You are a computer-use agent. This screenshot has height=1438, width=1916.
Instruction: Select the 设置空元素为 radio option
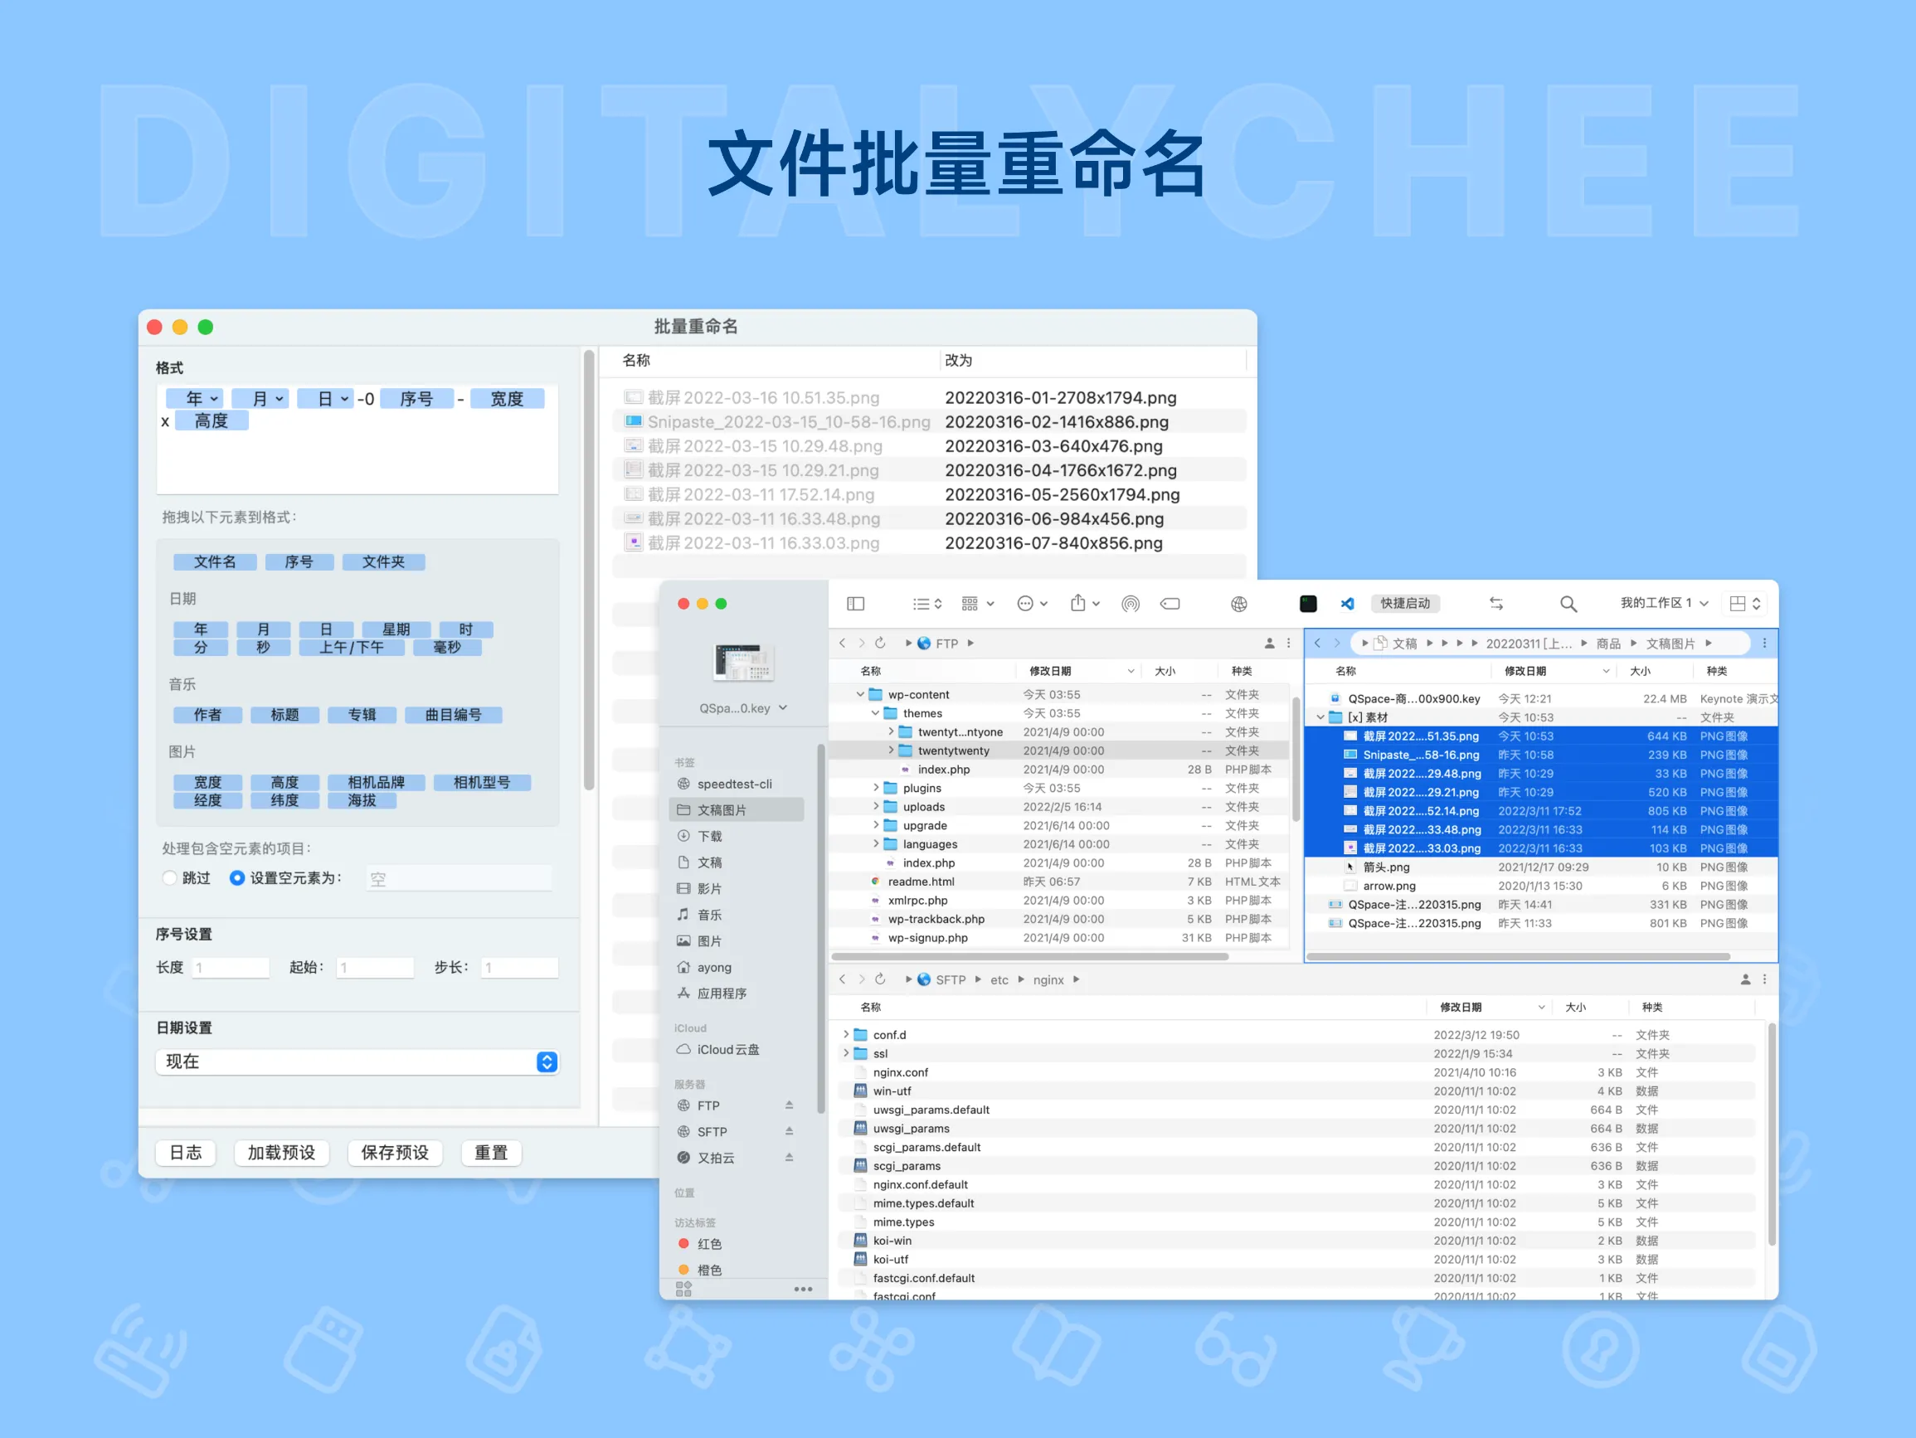[236, 877]
